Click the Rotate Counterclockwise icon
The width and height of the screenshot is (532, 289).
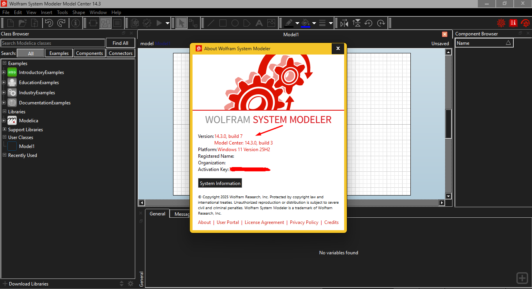coord(368,23)
